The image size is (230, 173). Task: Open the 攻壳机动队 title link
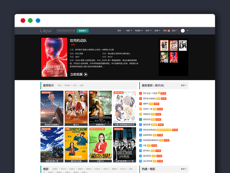coord(78,41)
